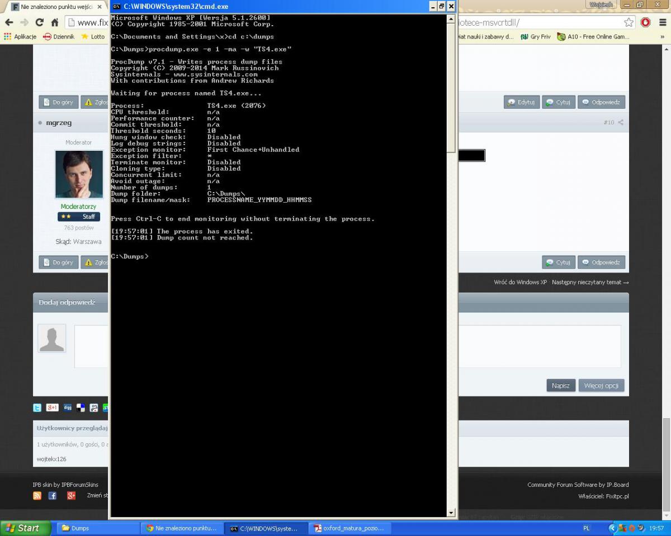Minimize the cmd.exe window

[433, 6]
